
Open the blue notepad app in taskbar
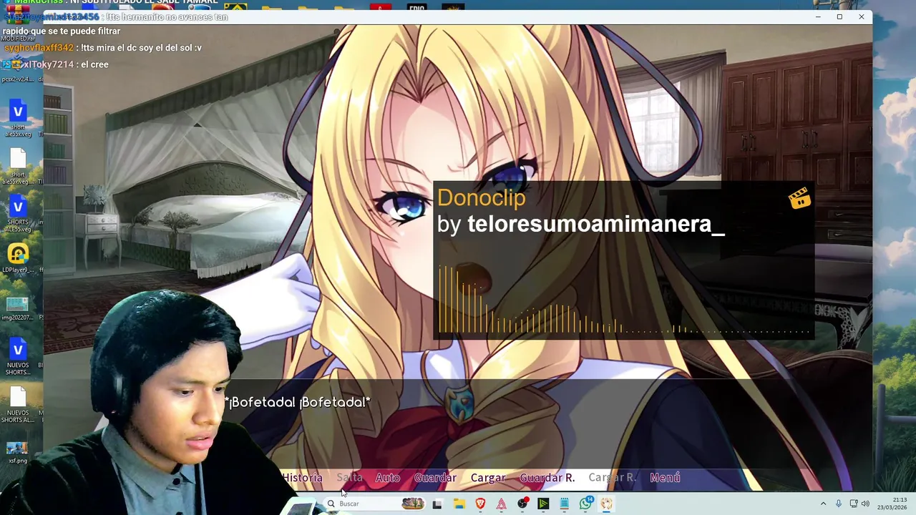(x=564, y=504)
